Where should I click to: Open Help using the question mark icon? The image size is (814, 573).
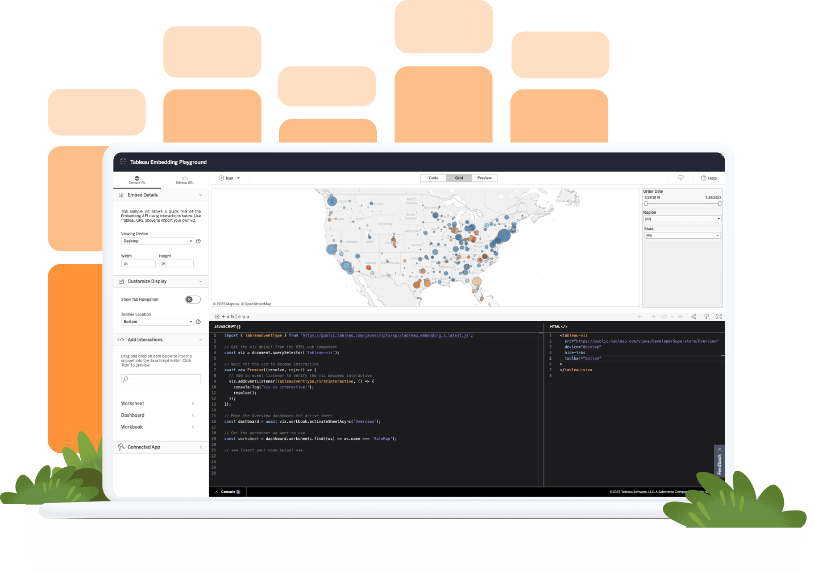click(704, 178)
